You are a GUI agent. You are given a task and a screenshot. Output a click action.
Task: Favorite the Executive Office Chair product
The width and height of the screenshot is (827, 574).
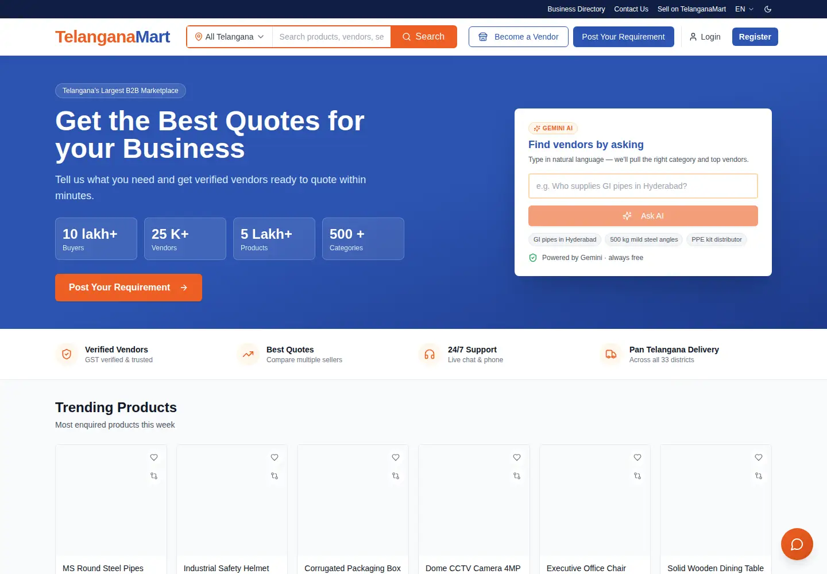[x=637, y=457]
